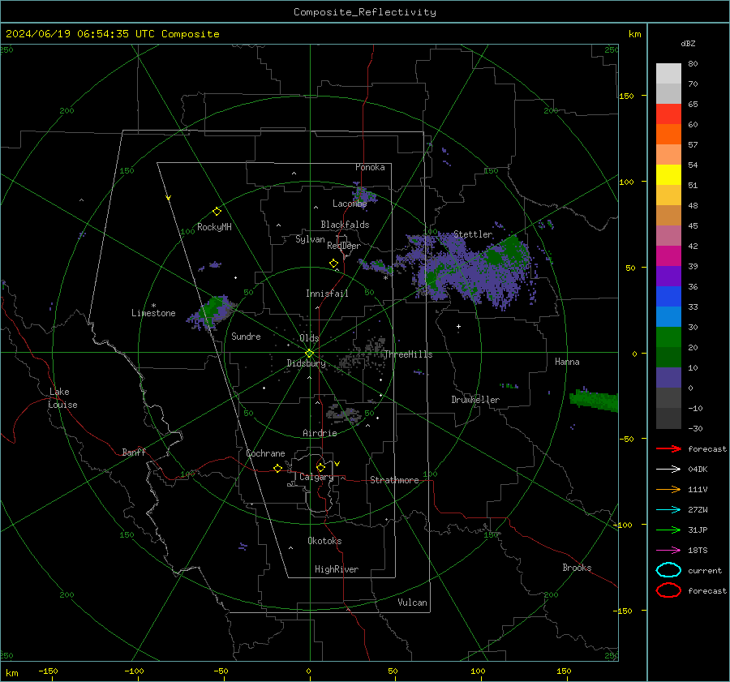Click the radar center diamond at Didsbury
The height and width of the screenshot is (682, 730).
(309, 354)
